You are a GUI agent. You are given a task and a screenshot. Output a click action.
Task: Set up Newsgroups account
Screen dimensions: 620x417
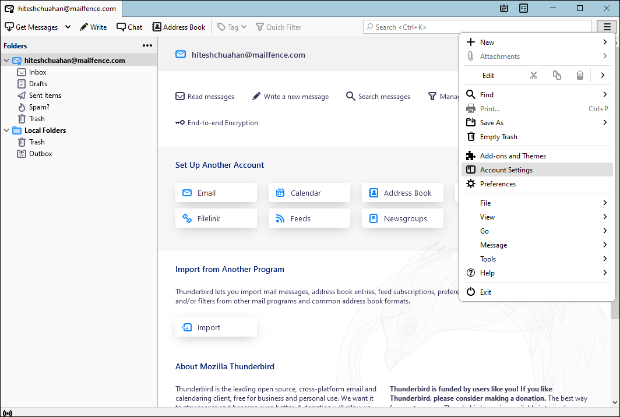click(403, 218)
